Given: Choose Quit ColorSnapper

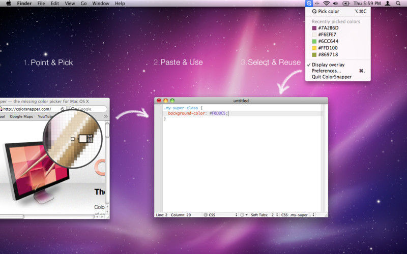Looking at the screenshot, I should (338, 77).
